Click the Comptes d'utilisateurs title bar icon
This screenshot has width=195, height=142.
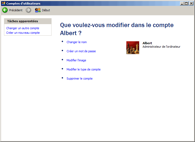point(3,3)
